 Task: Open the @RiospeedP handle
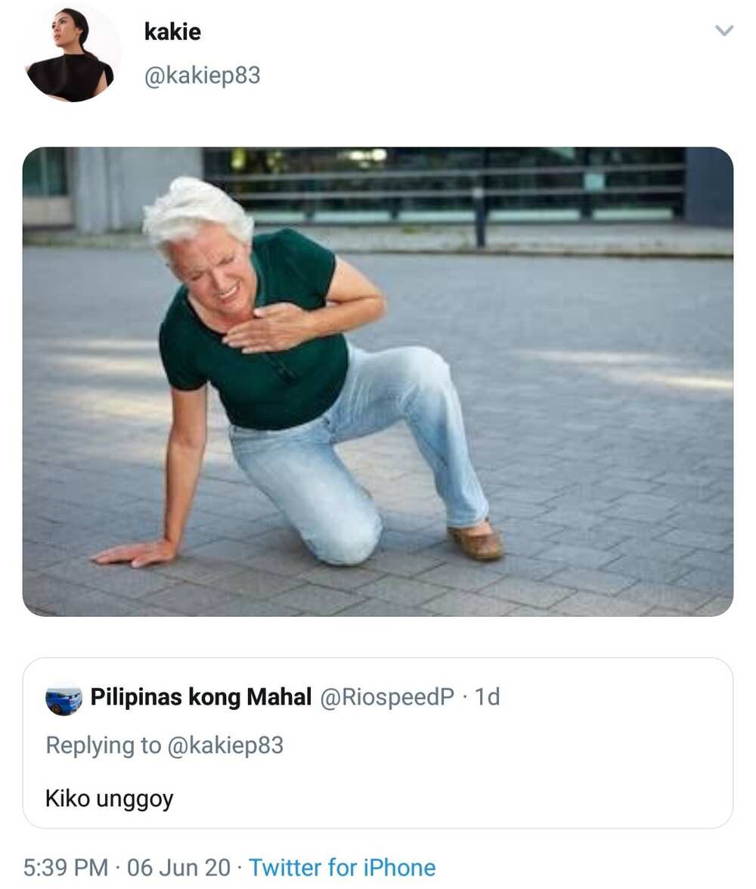point(387,697)
